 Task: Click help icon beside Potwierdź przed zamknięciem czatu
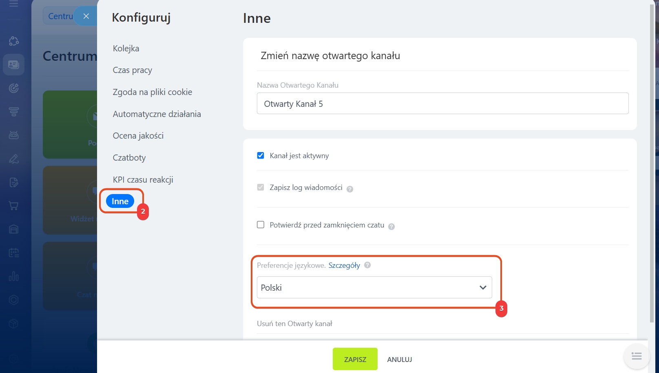point(391,226)
